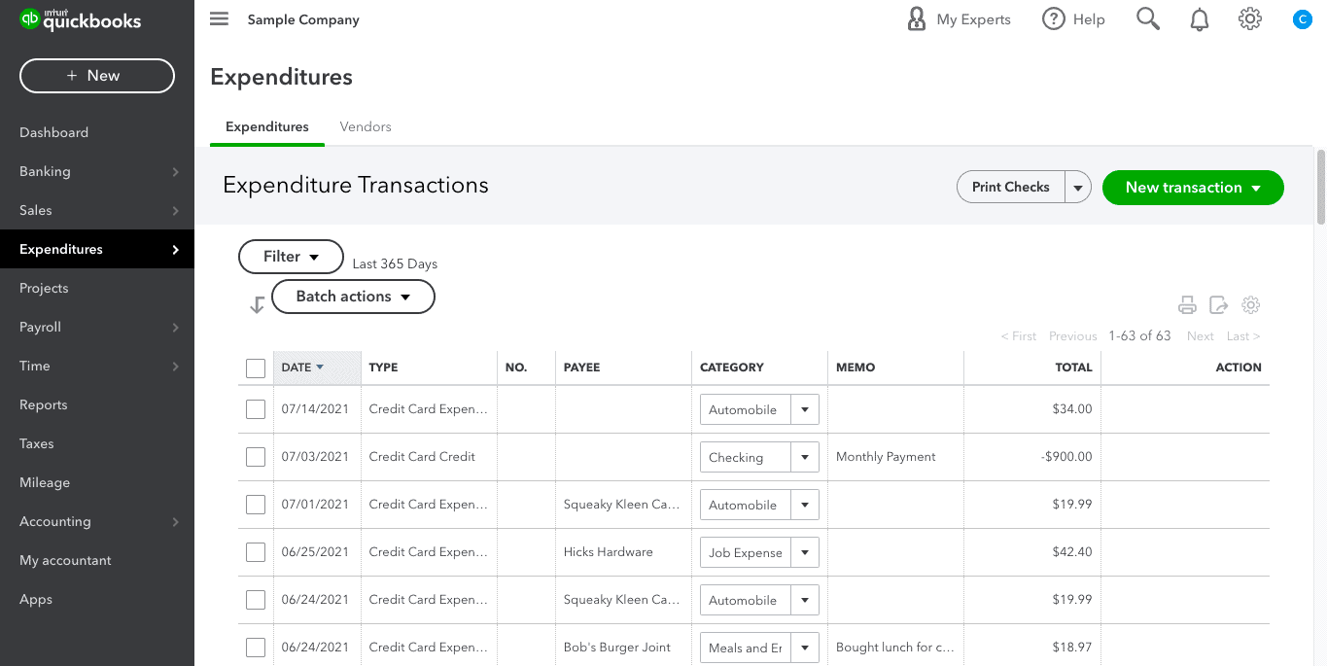Check the 06/25/2021 Hicks Hardware row
The height and width of the screenshot is (666, 1327).
pos(256,552)
